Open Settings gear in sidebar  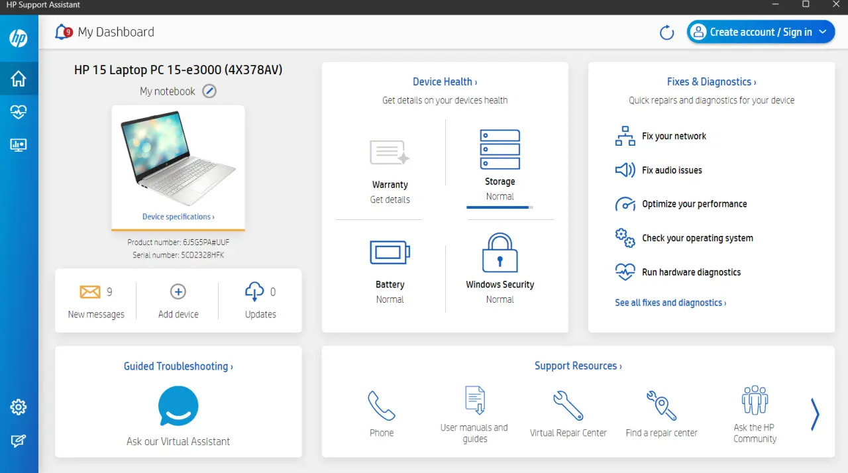coord(19,407)
